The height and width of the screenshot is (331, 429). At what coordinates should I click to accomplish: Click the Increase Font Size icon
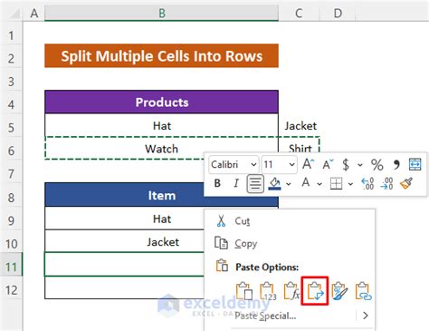point(308,164)
